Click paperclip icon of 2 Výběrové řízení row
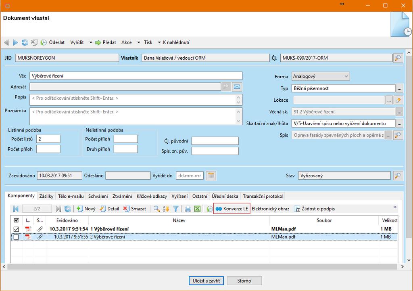The image size is (413, 291). [x=40, y=237]
